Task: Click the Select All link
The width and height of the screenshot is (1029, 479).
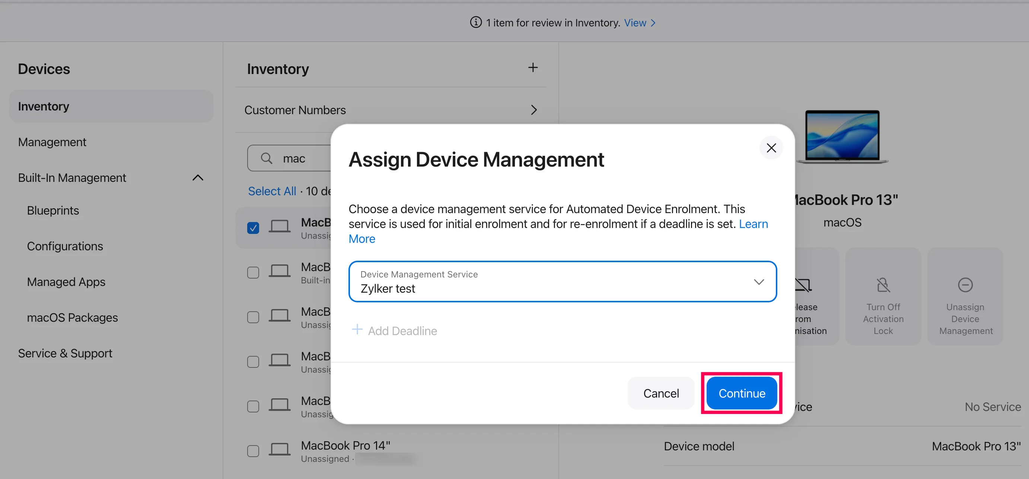Action: [x=272, y=191]
